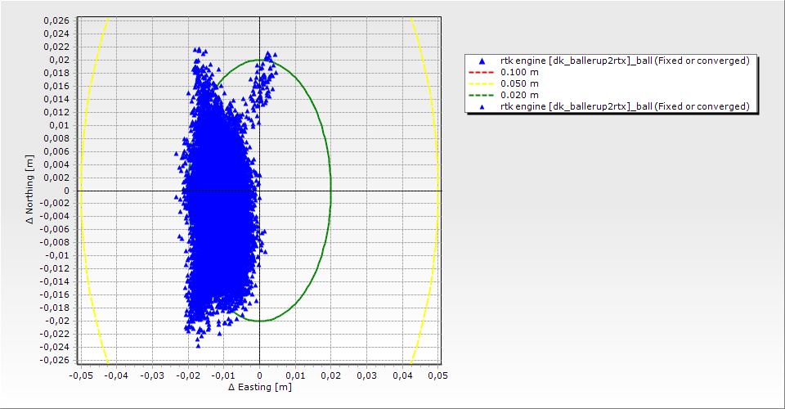
Task: Click the '-0,006' Northing tick label
Action: coord(55,230)
